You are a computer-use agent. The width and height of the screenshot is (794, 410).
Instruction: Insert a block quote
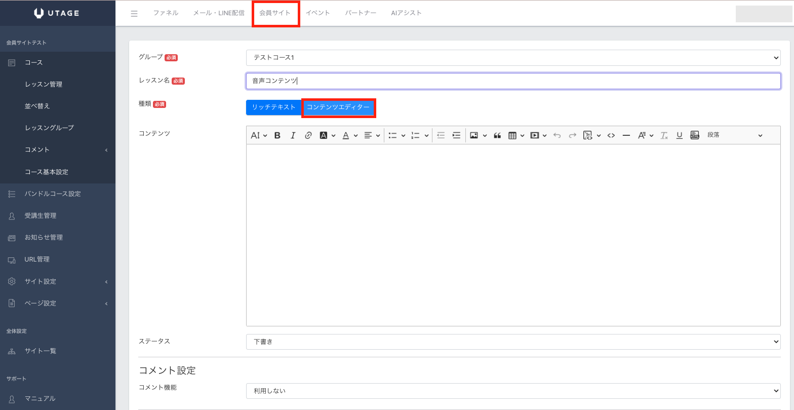coord(497,135)
